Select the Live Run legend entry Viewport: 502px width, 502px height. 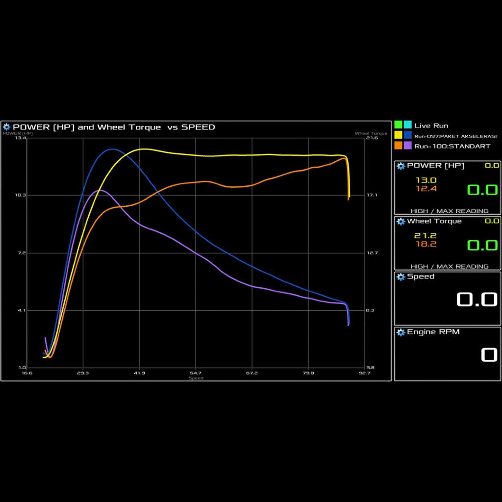(x=431, y=125)
